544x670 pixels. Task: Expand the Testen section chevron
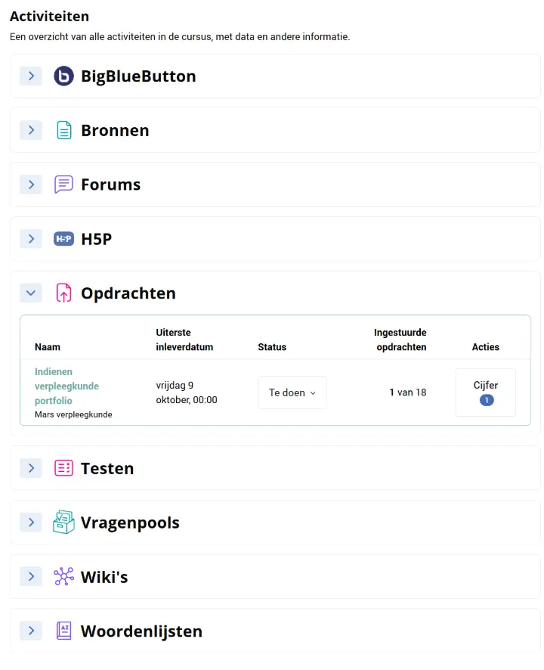pyautogui.click(x=30, y=468)
